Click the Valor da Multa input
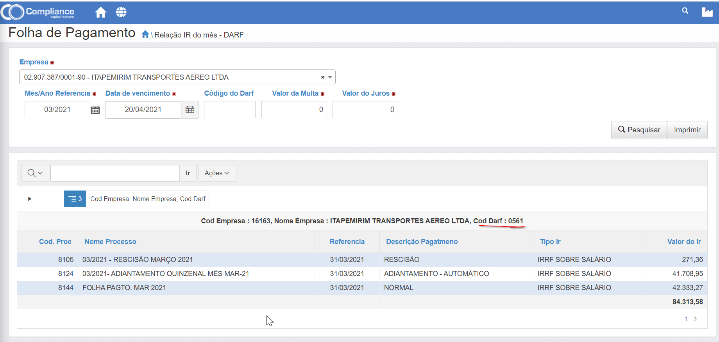 coord(294,110)
